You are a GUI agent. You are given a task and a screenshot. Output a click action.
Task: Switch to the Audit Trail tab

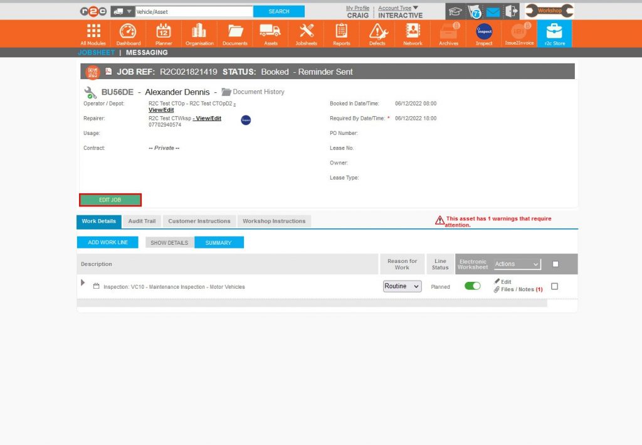point(141,221)
